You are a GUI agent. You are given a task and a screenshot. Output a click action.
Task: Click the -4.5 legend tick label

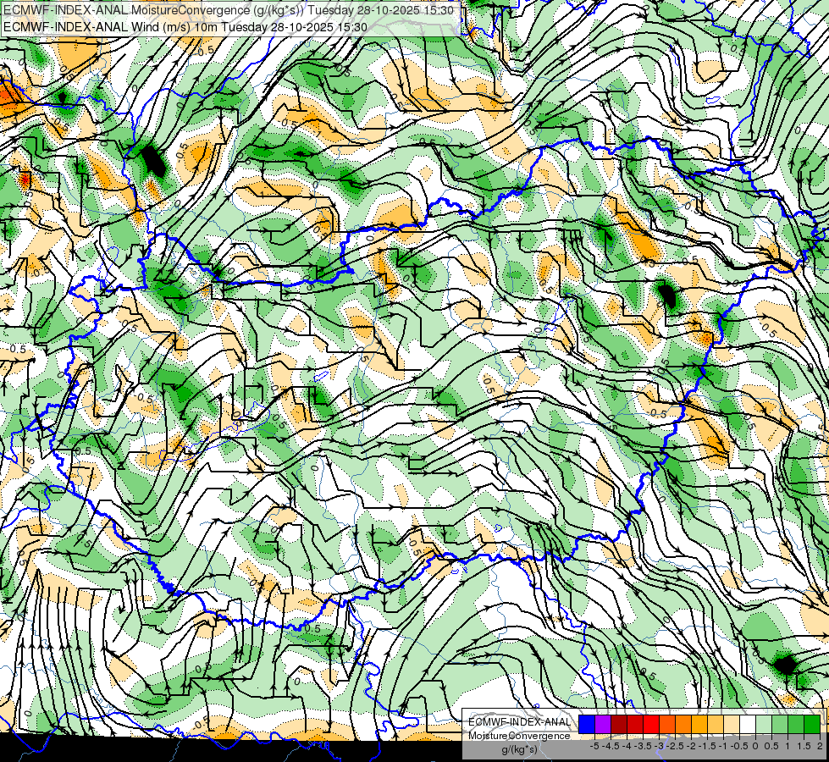point(611,746)
